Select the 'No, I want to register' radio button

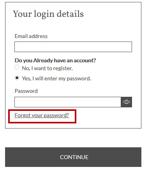(x=17, y=67)
